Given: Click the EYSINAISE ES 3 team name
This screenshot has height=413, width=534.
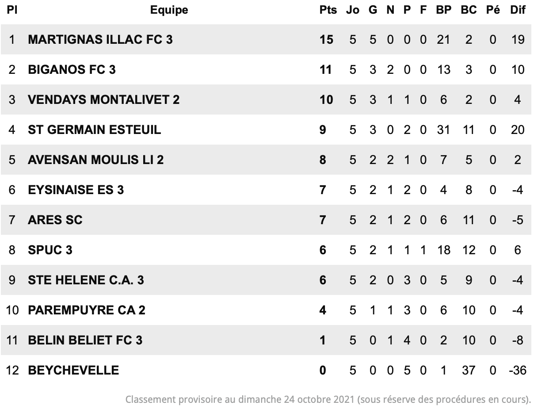Looking at the screenshot, I should coord(76,190).
